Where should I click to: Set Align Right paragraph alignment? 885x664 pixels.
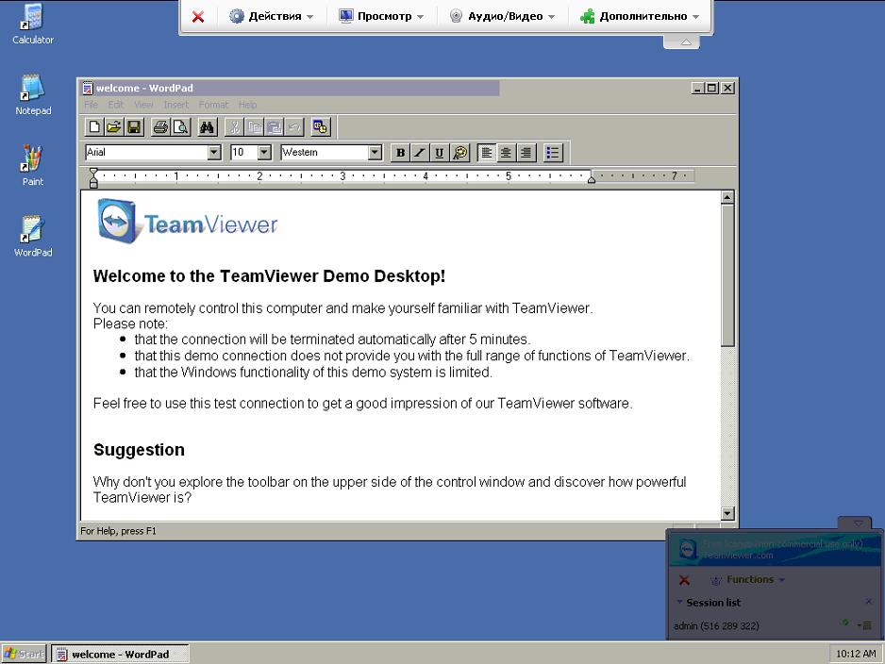[526, 152]
